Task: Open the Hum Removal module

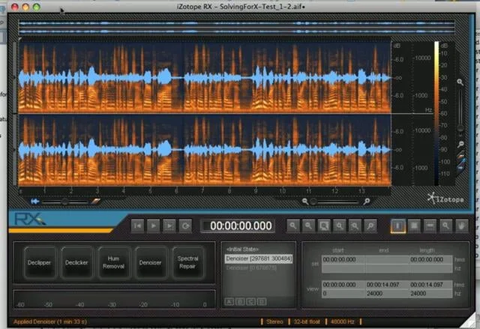Action: 113,262
